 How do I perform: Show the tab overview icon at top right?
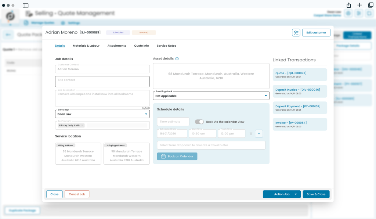pyautogui.click(x=370, y=5)
